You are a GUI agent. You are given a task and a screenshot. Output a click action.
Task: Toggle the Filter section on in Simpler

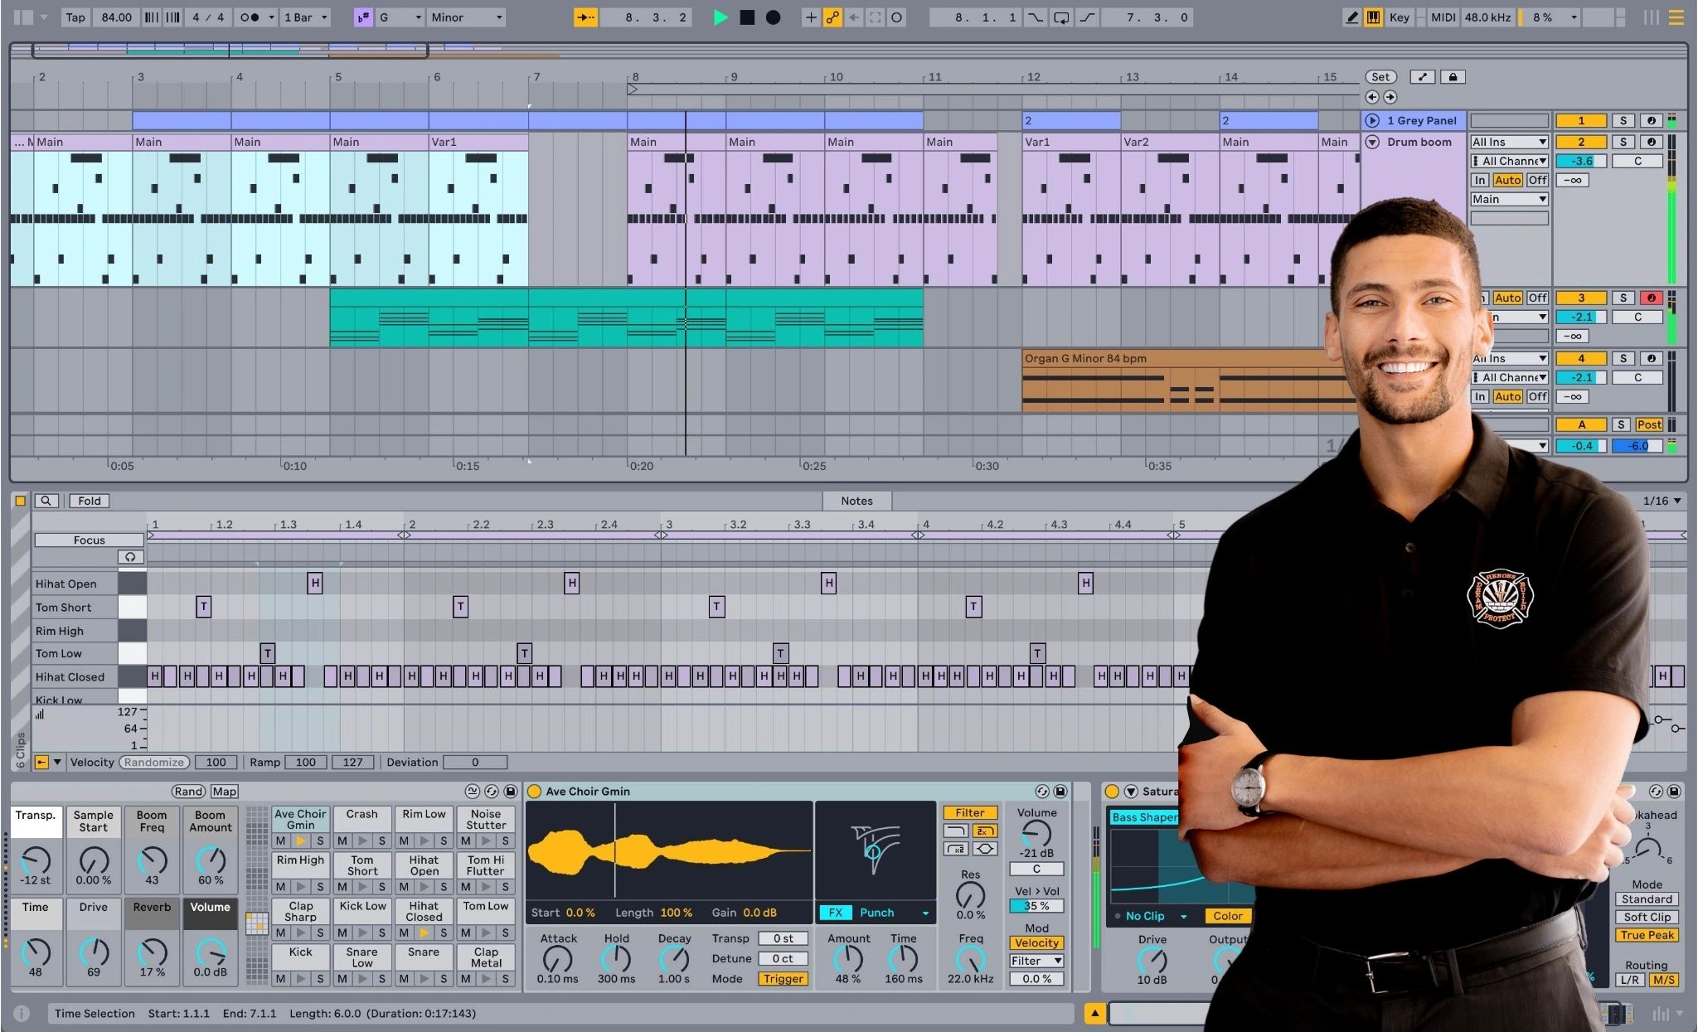(969, 813)
